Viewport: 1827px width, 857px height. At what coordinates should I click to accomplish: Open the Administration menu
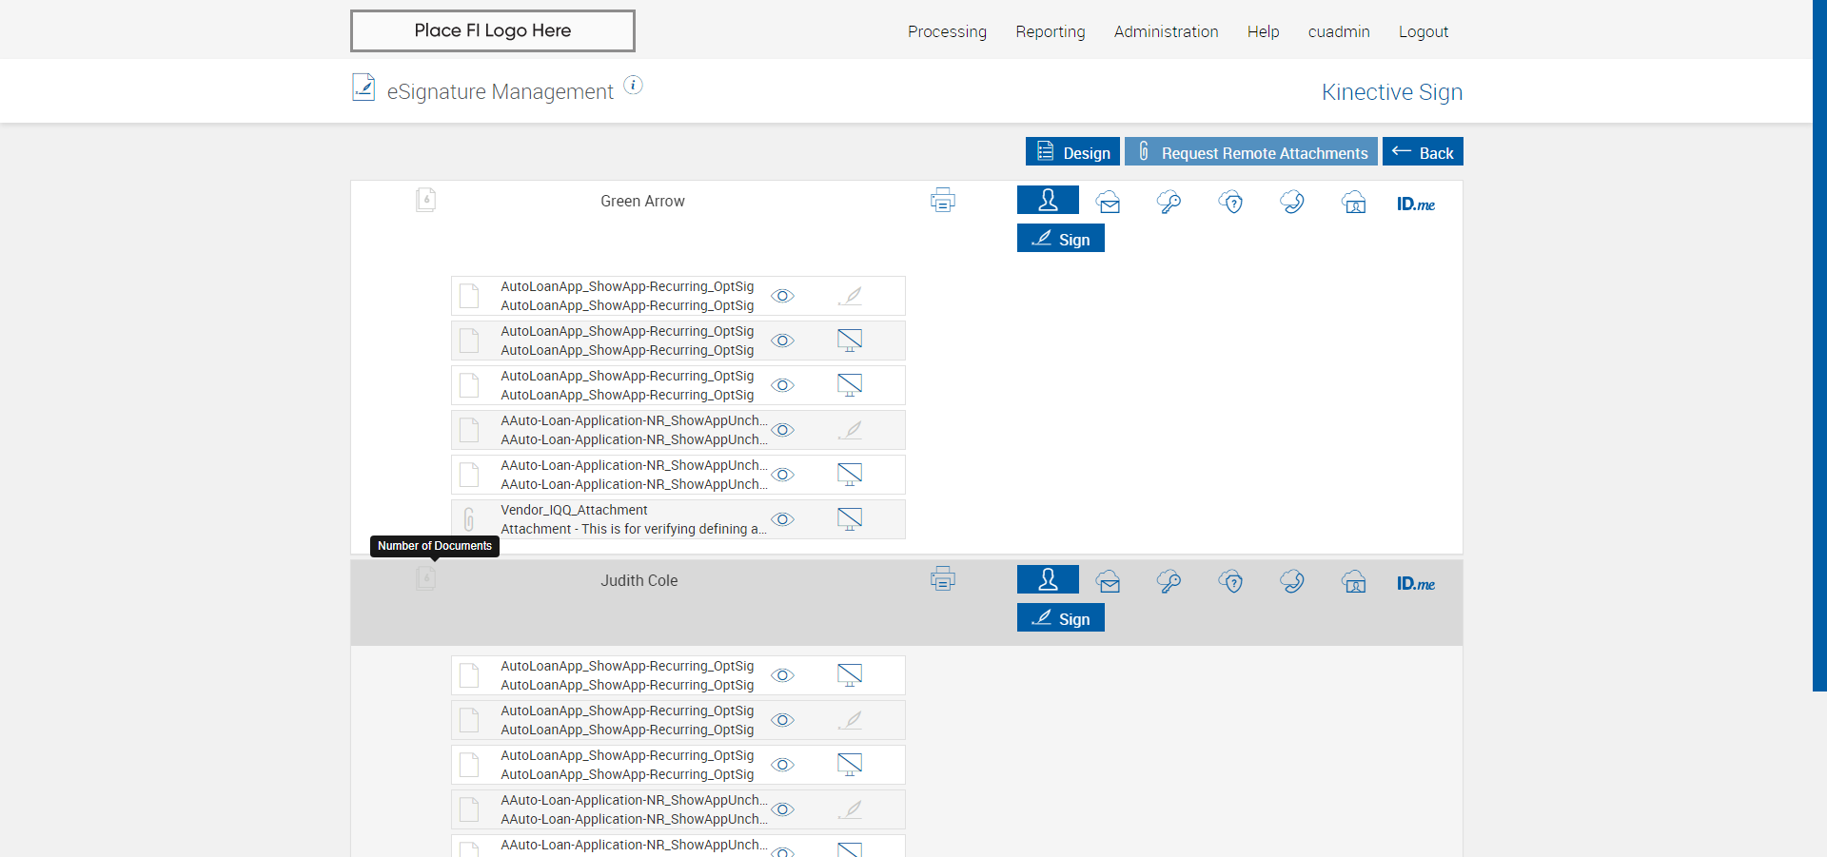pyautogui.click(x=1166, y=31)
